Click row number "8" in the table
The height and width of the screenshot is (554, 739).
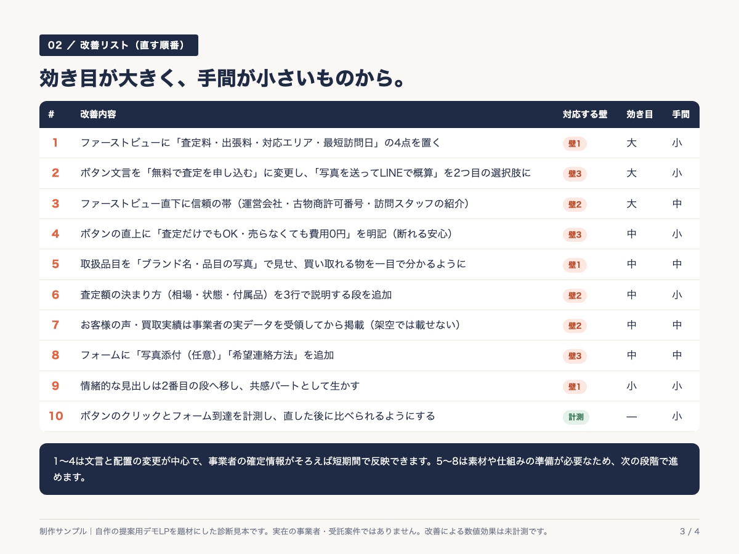(x=55, y=355)
